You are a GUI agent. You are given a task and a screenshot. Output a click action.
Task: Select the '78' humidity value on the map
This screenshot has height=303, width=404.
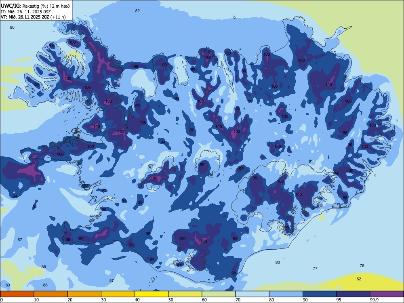362,266
